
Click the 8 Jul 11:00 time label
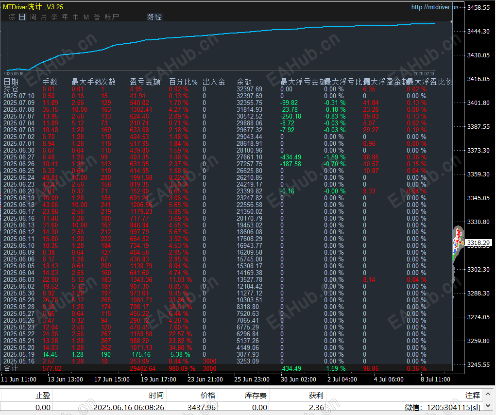435,379
